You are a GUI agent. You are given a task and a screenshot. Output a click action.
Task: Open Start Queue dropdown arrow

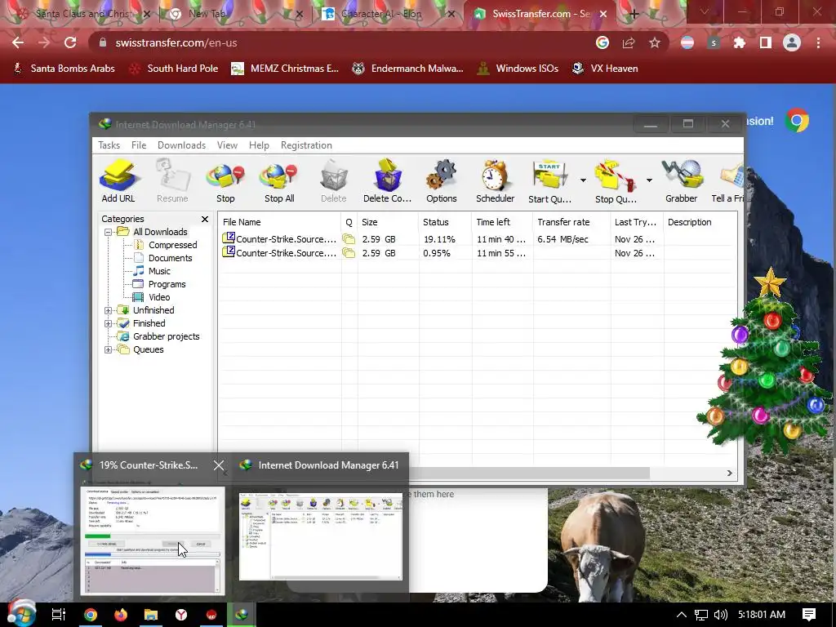point(583,180)
